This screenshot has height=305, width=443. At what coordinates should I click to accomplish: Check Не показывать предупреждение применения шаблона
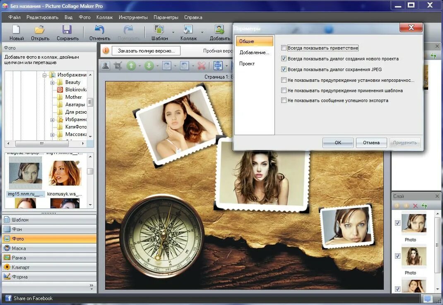pyautogui.click(x=284, y=91)
